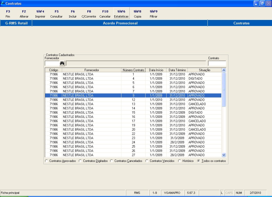
Task: Select contract number 13 row
Action: [x=133, y=104]
